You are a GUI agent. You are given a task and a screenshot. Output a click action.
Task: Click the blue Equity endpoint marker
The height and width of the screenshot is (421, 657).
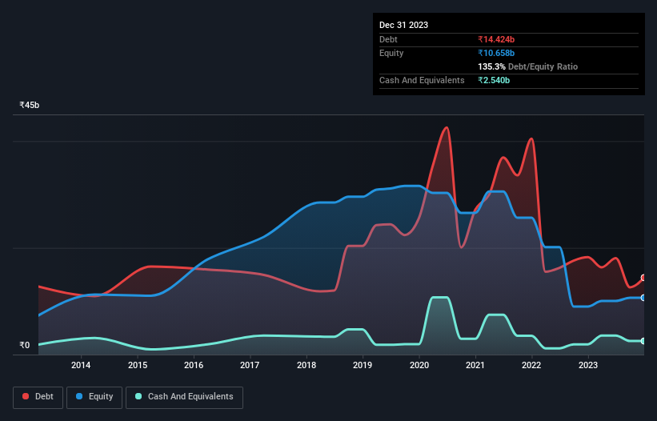click(643, 298)
